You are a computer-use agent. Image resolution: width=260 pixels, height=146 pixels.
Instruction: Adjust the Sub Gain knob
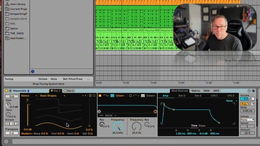[x=8, y=105]
